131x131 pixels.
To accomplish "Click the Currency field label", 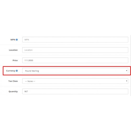I will coord(11,71).
